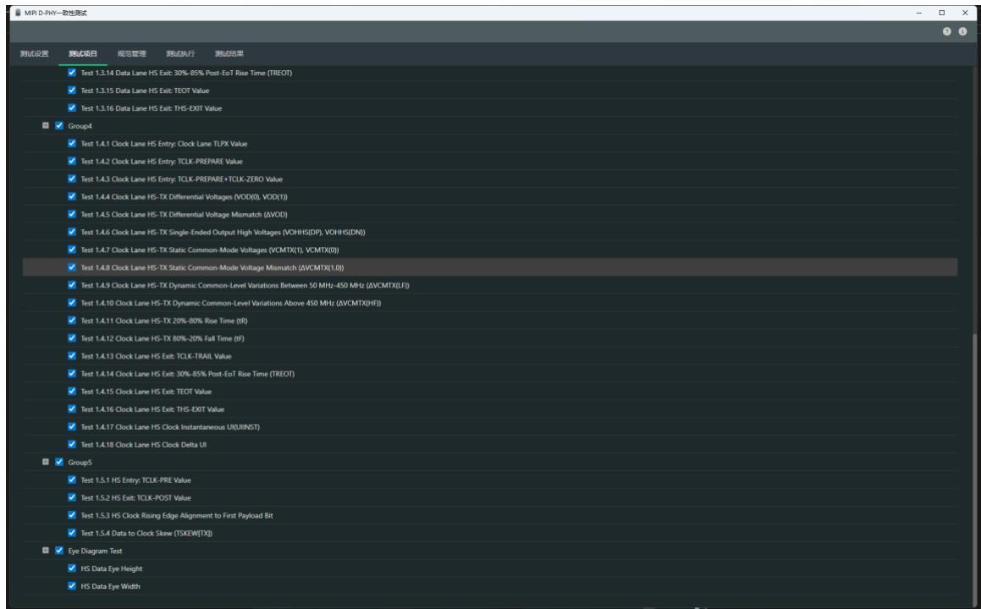
Task: Select 'Test 1.4.10' Variations Above 450 MHz row
Action: [490, 303]
